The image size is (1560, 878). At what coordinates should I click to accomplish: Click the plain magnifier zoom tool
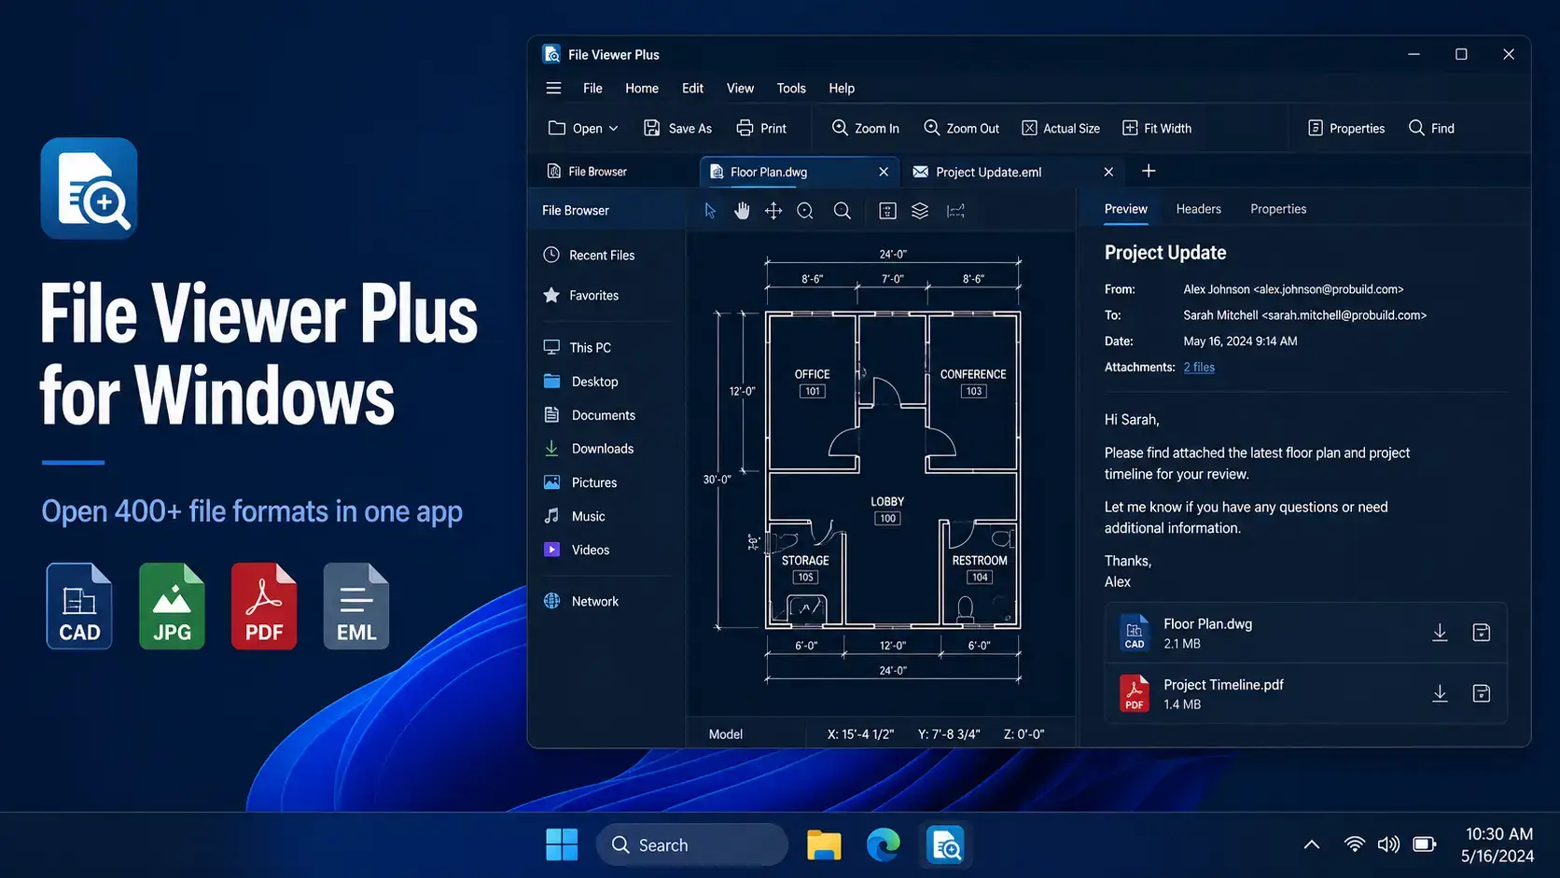coord(842,211)
